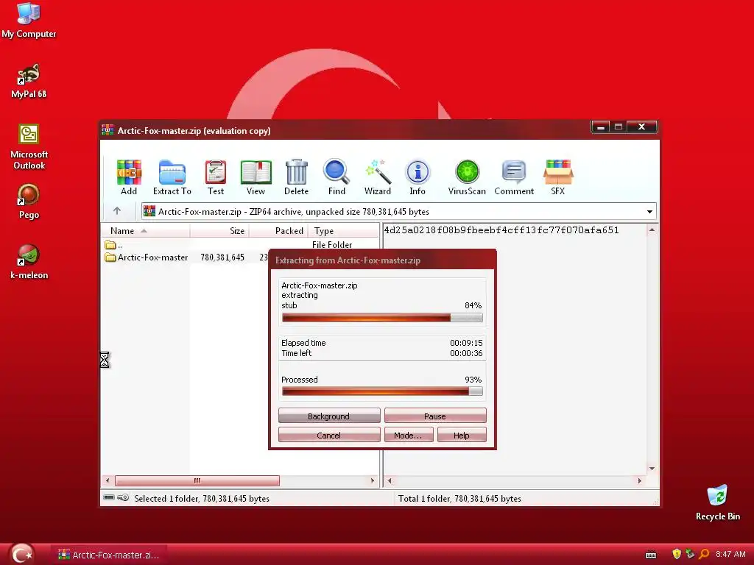Click the Delete trash can icon
Screen dimensions: 754x565
pyautogui.click(x=296, y=177)
